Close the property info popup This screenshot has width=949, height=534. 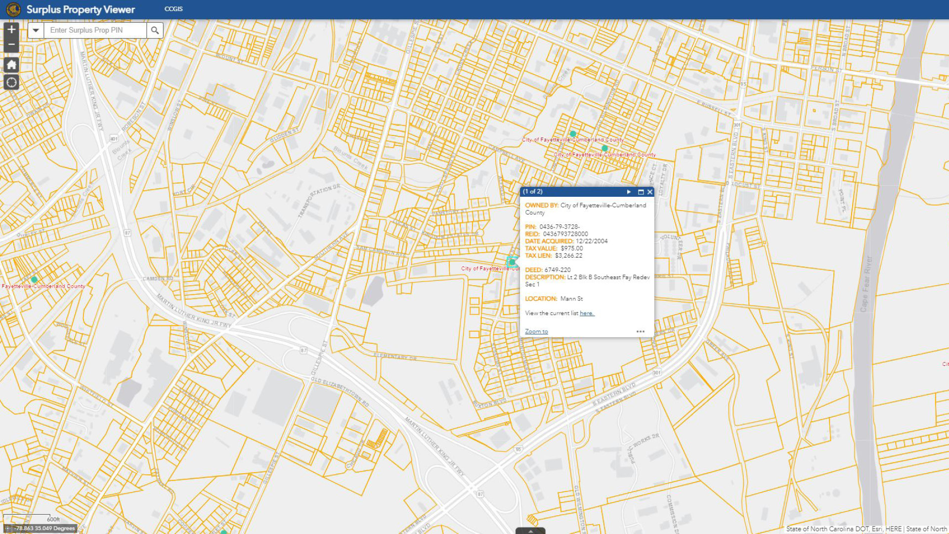650,192
